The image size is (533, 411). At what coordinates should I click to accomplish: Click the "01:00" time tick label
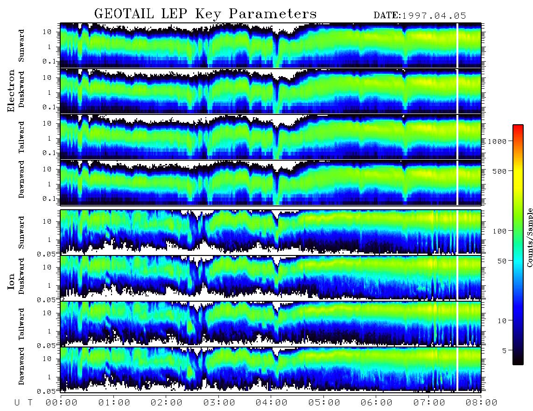114,403
